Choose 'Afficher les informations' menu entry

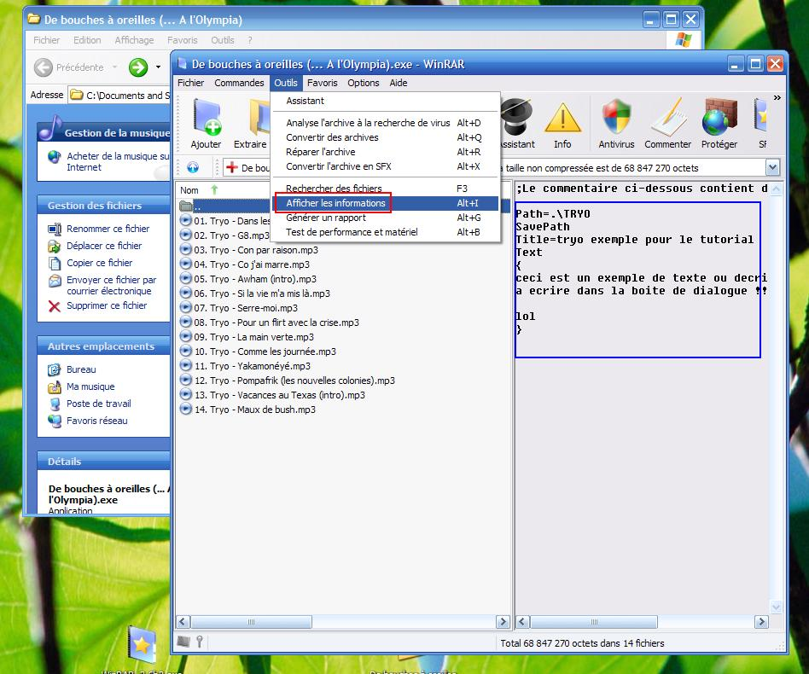click(x=335, y=203)
